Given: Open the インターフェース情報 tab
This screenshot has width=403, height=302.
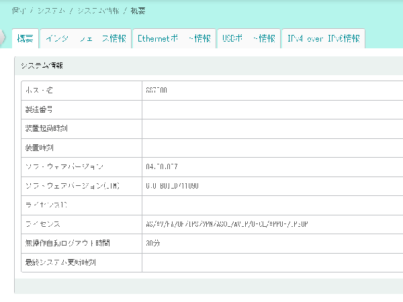Looking at the screenshot, I should click(x=86, y=38).
